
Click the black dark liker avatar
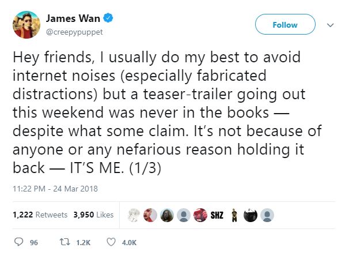tap(251, 215)
